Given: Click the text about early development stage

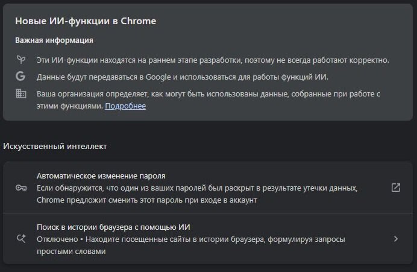Looking at the screenshot, I should pyautogui.click(x=213, y=60).
